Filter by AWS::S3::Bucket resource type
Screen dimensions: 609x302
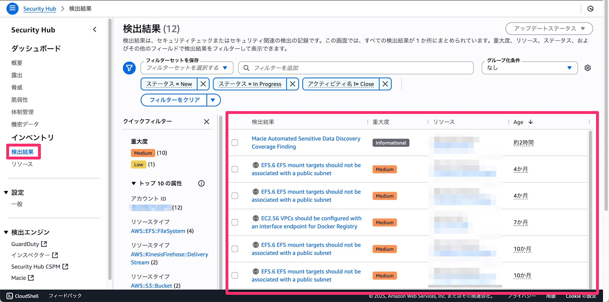151,286
